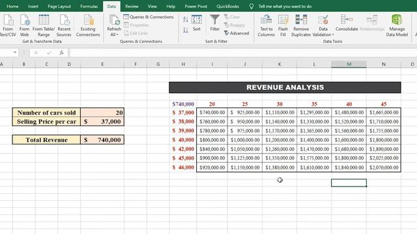
Task: Open Recent Sources
Action: point(64,25)
